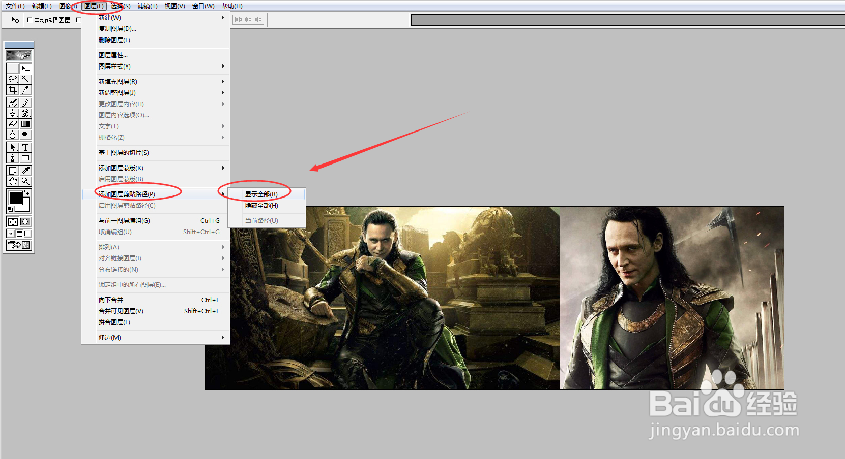This screenshot has height=459, width=845.
Task: Expand the 新建(W) submenu
Action: point(156,18)
